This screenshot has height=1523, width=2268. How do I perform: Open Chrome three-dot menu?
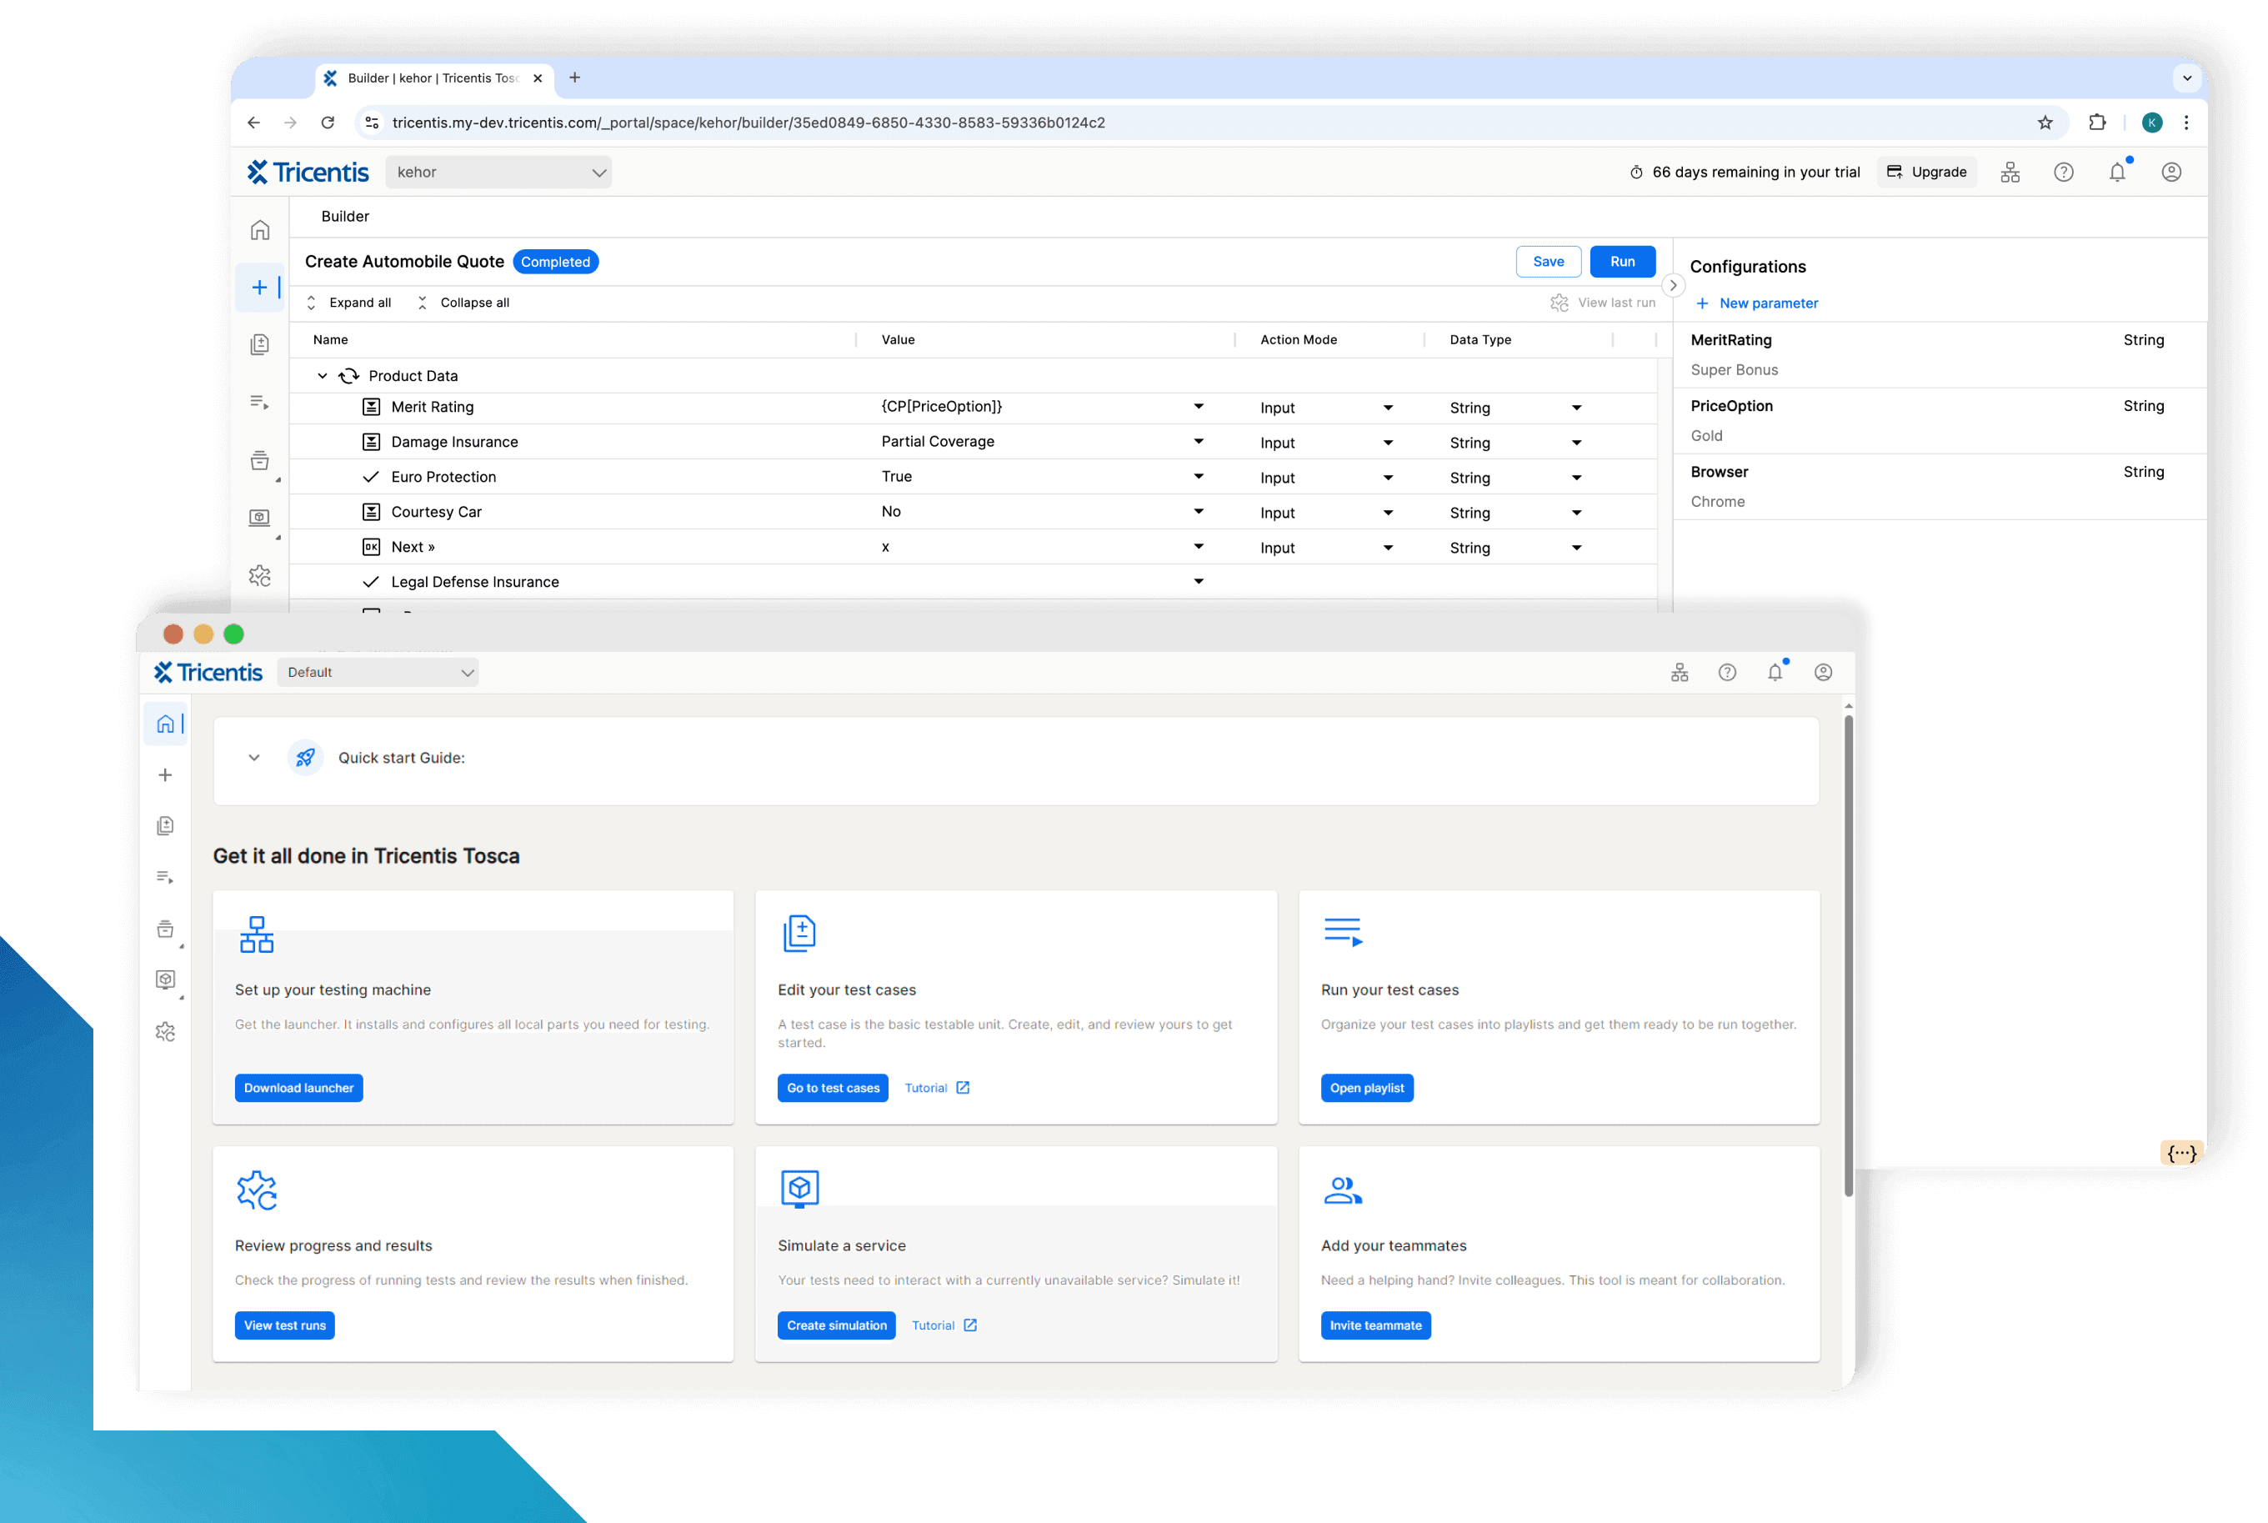2186,123
